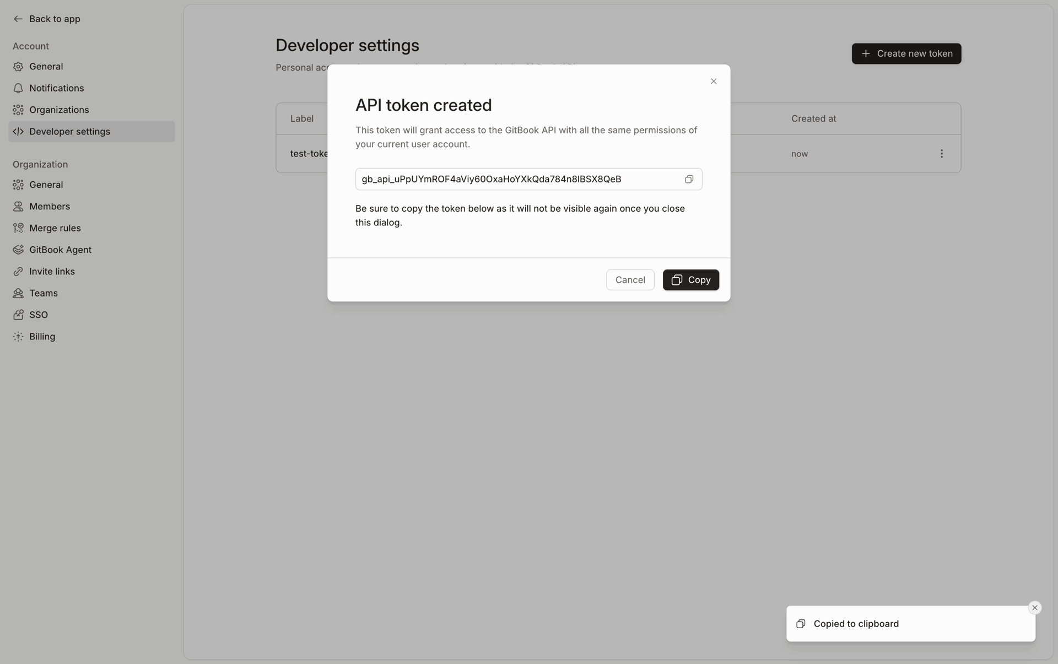The height and width of the screenshot is (664, 1058).
Task: Click the icon beside Organization General
Action: click(18, 185)
